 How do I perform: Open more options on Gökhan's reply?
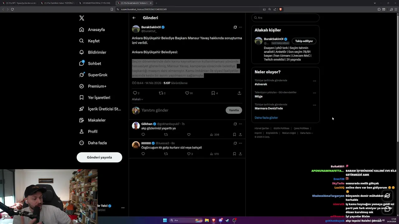click(x=240, y=124)
